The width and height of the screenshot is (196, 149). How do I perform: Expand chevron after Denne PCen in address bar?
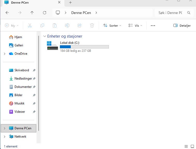click(96, 13)
